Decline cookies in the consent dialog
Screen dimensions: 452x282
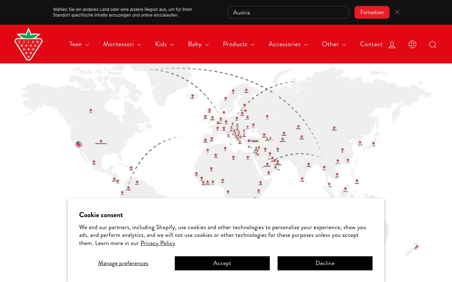tap(325, 263)
